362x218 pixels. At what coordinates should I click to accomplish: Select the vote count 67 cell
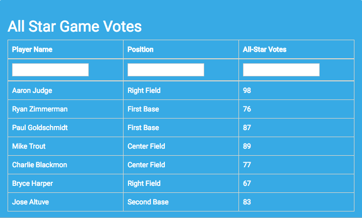[296, 183]
